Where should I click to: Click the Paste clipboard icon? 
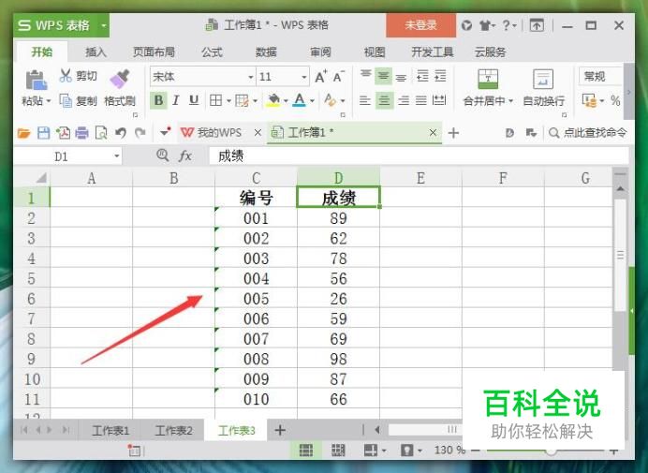point(36,80)
